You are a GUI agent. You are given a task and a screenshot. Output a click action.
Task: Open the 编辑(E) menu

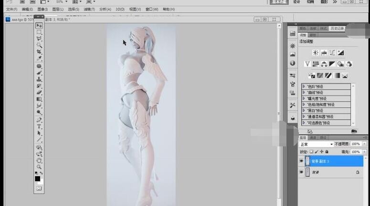pos(27,9)
